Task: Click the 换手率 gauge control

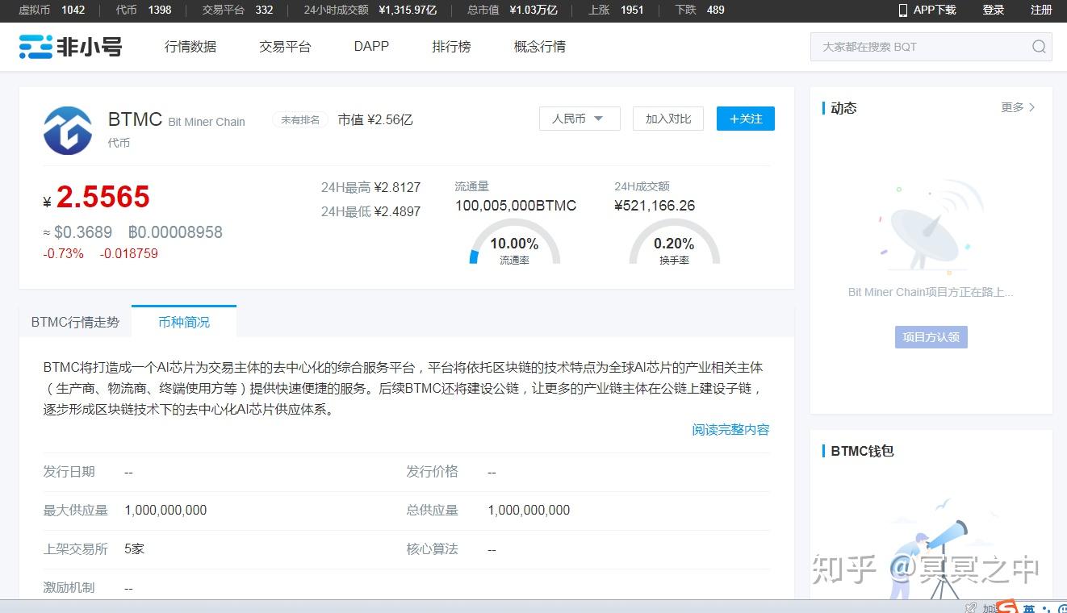Action: 673,246
